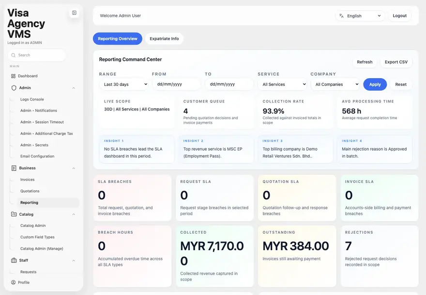Click the search magnifier icon

coord(14,55)
